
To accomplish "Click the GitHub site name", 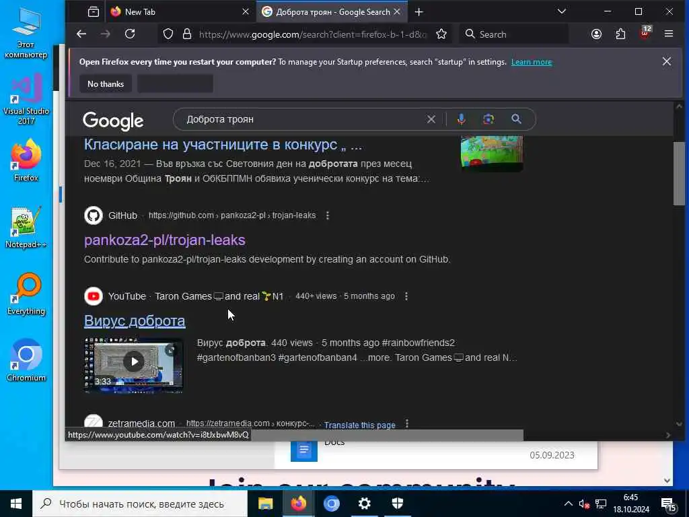I will [x=122, y=215].
